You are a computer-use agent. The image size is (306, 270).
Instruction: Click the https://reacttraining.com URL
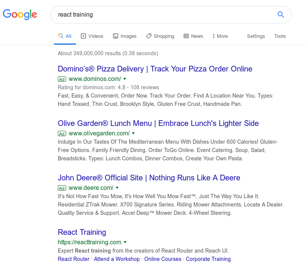pos(90,242)
